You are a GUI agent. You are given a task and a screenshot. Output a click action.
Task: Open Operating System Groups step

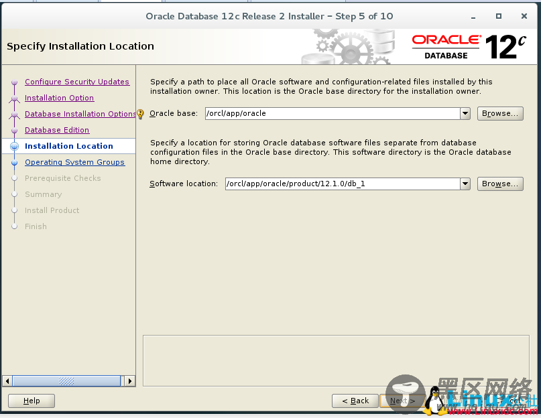pos(74,162)
